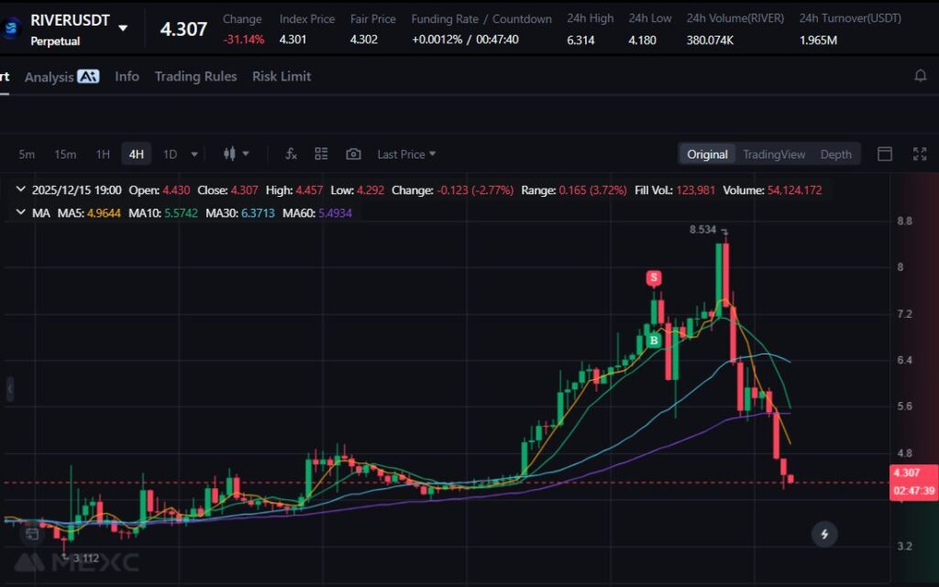Switch chart mode to TradingView

point(774,154)
